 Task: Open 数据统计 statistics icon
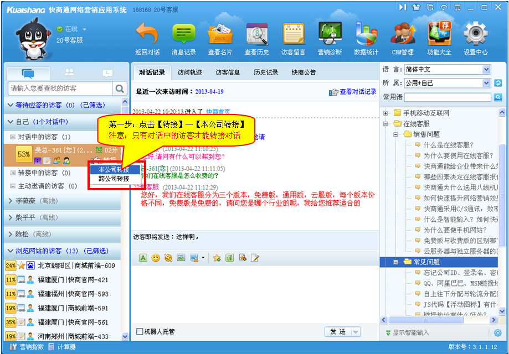click(x=366, y=37)
